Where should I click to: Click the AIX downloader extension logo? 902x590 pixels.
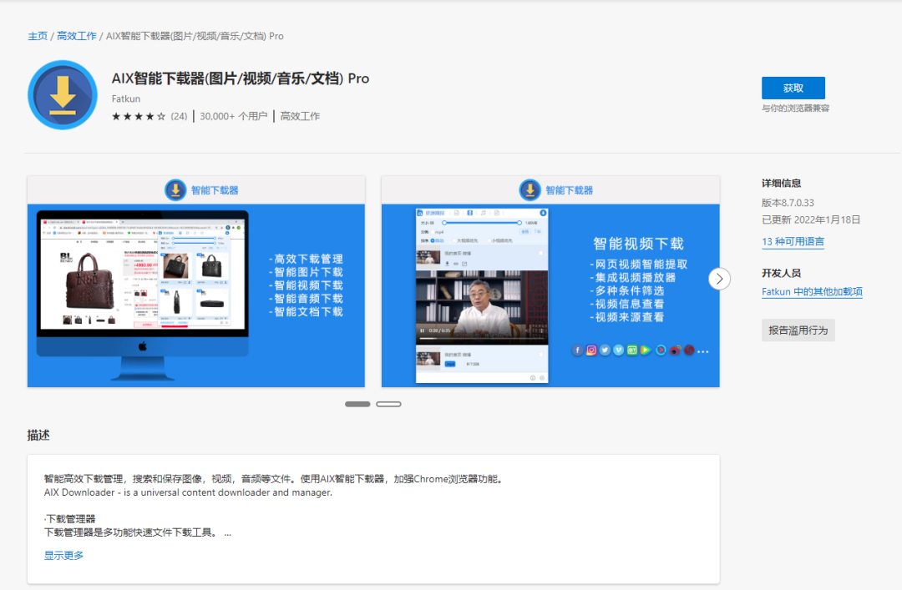tap(63, 94)
